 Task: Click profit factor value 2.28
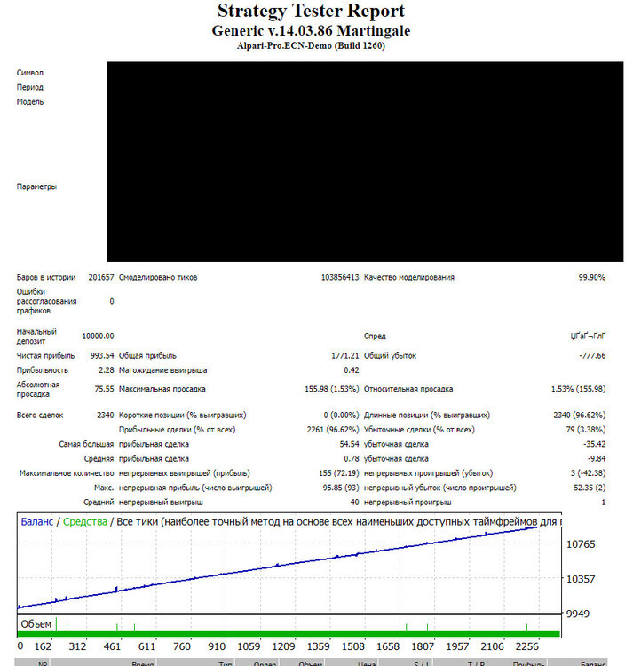click(x=107, y=370)
